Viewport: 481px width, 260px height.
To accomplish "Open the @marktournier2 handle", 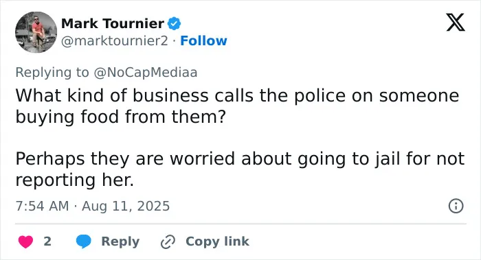I will tap(115, 41).
